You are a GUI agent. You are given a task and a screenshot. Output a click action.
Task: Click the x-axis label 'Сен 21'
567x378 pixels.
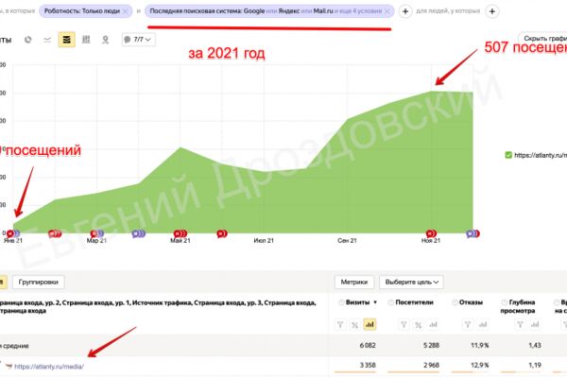[347, 241]
